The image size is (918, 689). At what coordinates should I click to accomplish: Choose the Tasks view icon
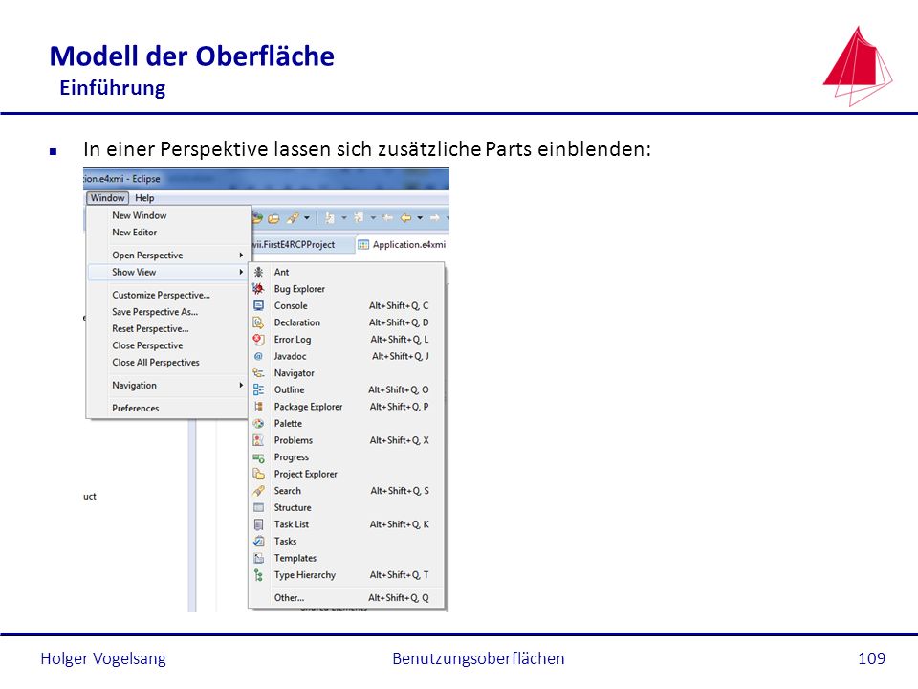tap(259, 542)
